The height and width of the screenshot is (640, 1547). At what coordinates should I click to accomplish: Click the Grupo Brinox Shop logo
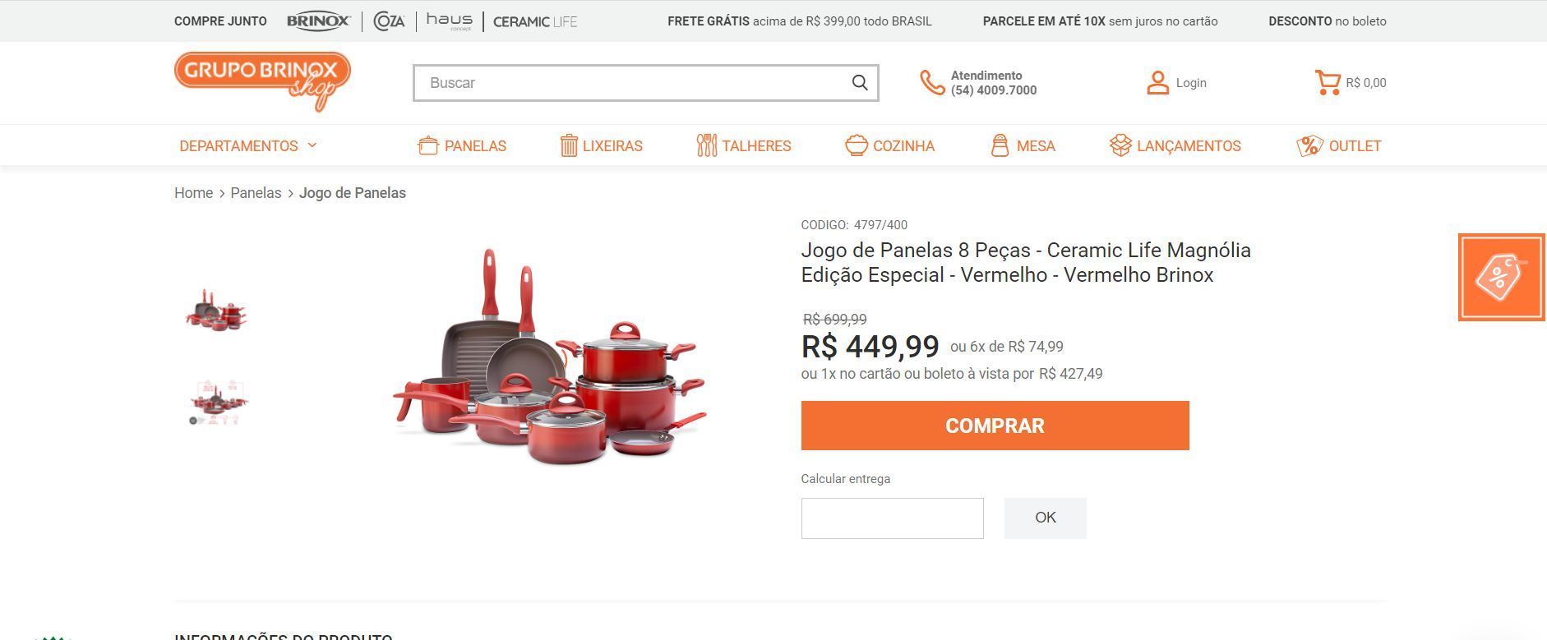click(x=262, y=81)
